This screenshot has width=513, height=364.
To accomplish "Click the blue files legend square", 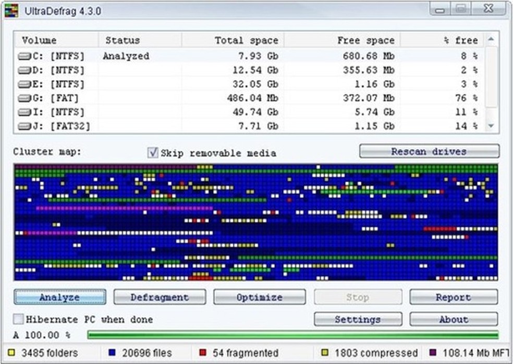I will pyautogui.click(x=112, y=353).
